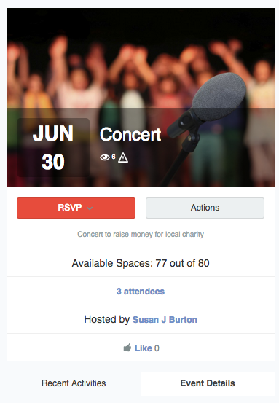The height and width of the screenshot is (403, 279).
Task: Click the Hosted by label
Action: click(x=107, y=319)
